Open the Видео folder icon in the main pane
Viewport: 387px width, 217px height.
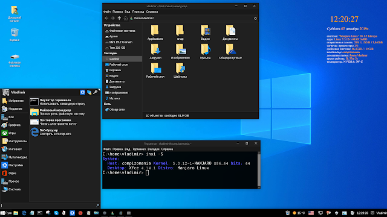[205, 32]
